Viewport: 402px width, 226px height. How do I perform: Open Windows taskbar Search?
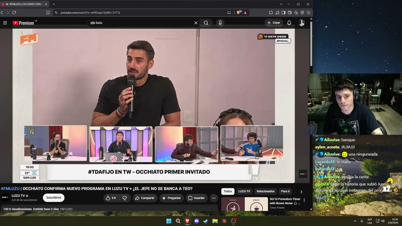point(178,221)
